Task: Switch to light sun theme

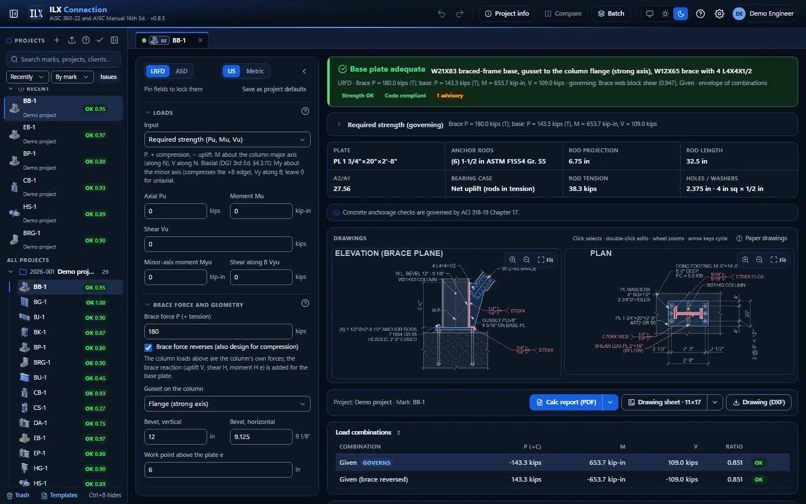Action: coord(665,13)
